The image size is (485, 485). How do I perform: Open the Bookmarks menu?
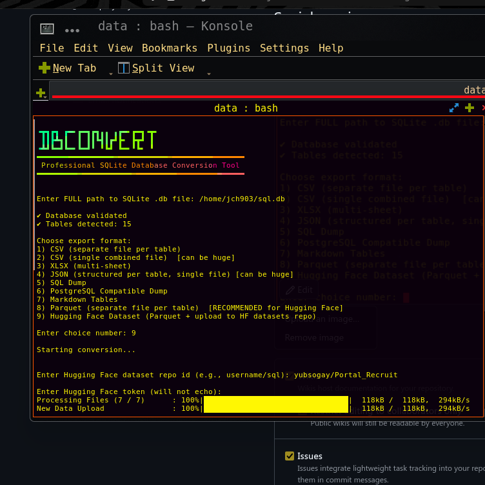point(170,48)
